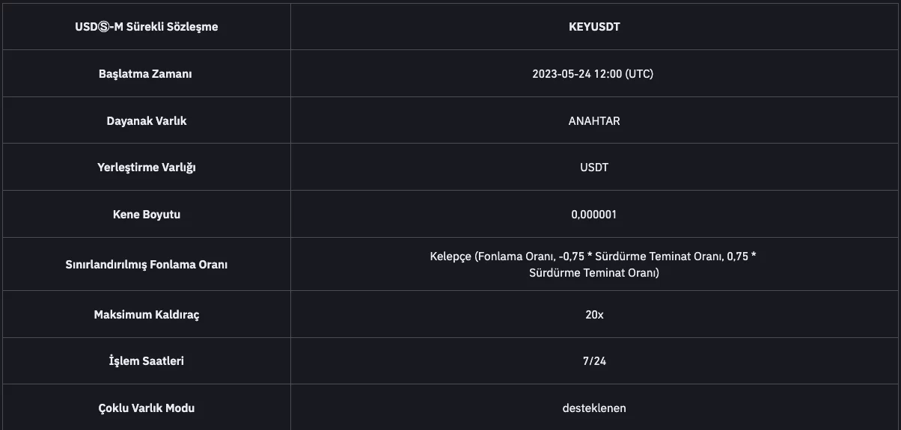Viewport: 901px width, 430px height.
Task: Select the ANAHTAR underlying asset value
Action: click(594, 120)
